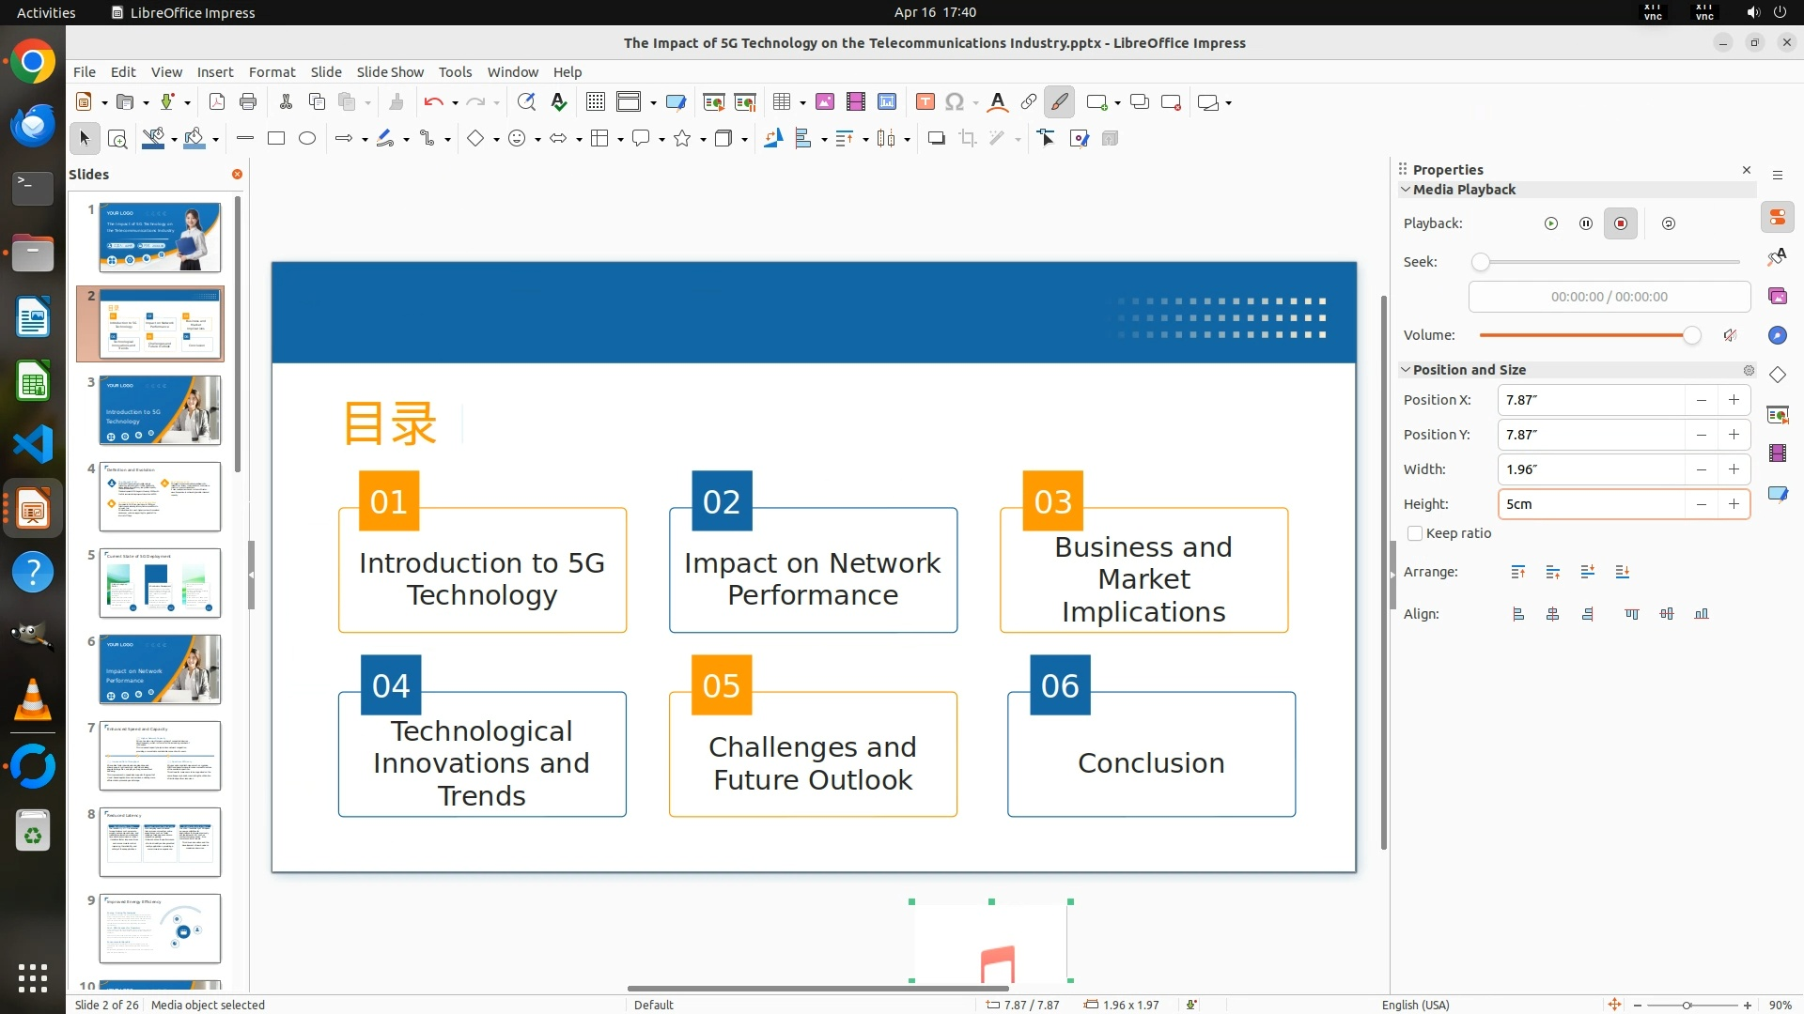Click the Insert Text Box icon

[x=925, y=101]
